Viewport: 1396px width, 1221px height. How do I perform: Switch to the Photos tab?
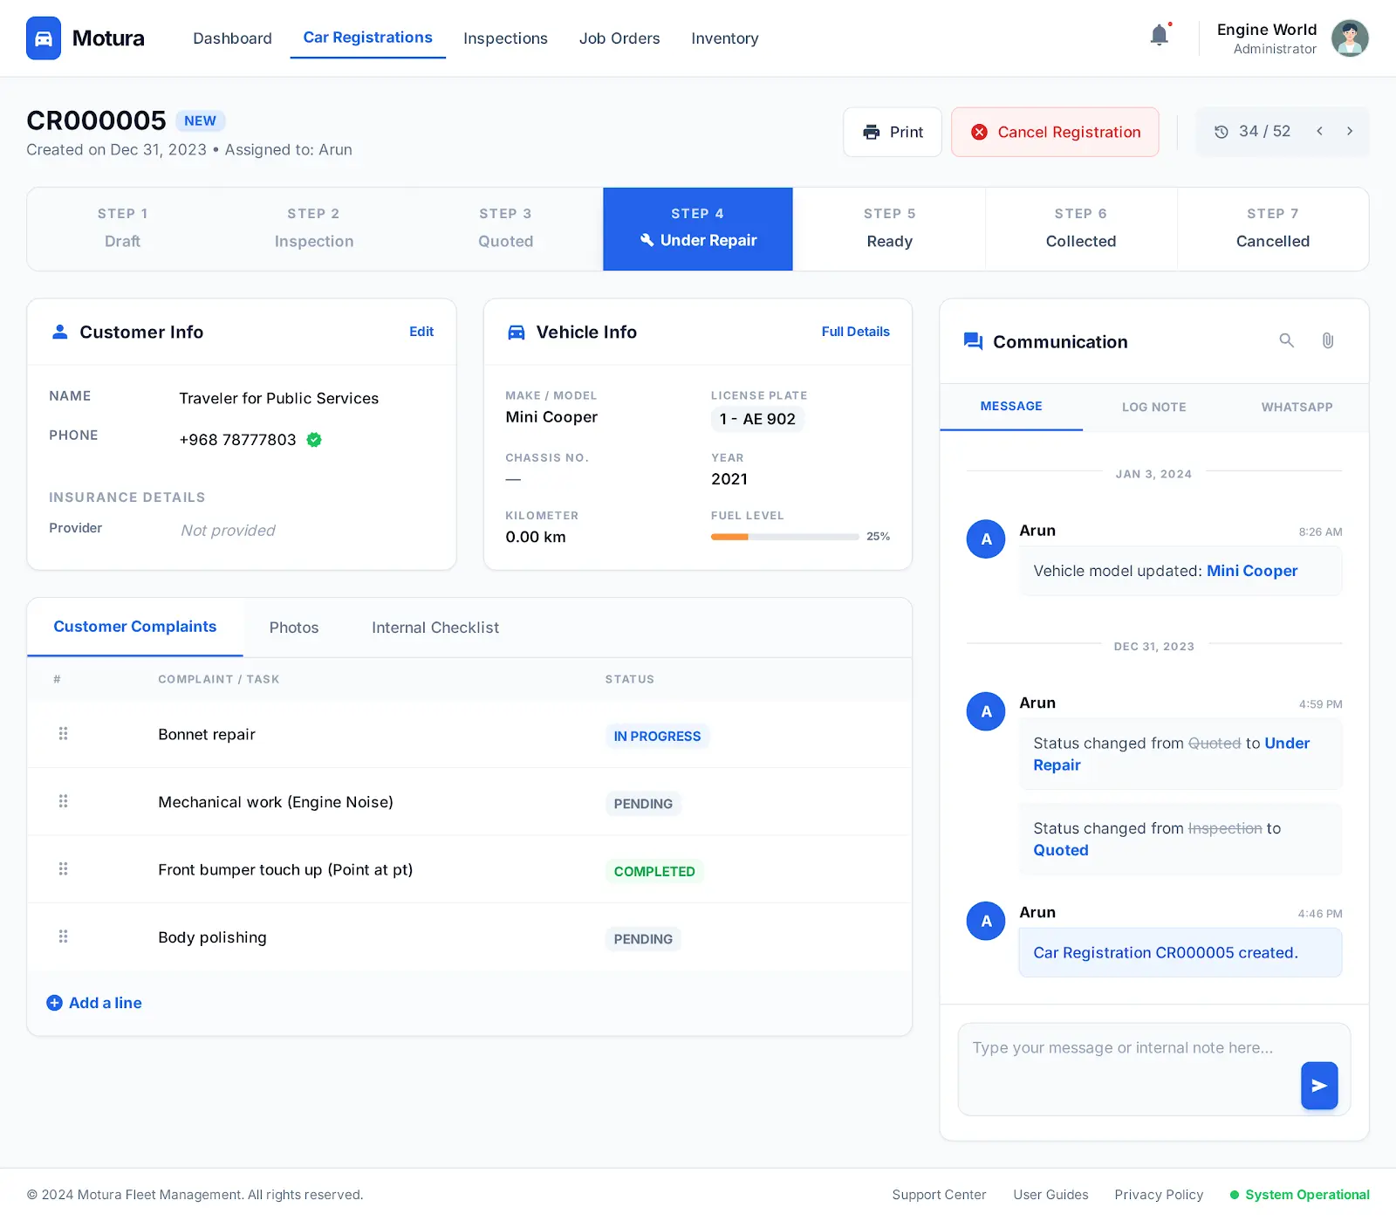coord(294,628)
